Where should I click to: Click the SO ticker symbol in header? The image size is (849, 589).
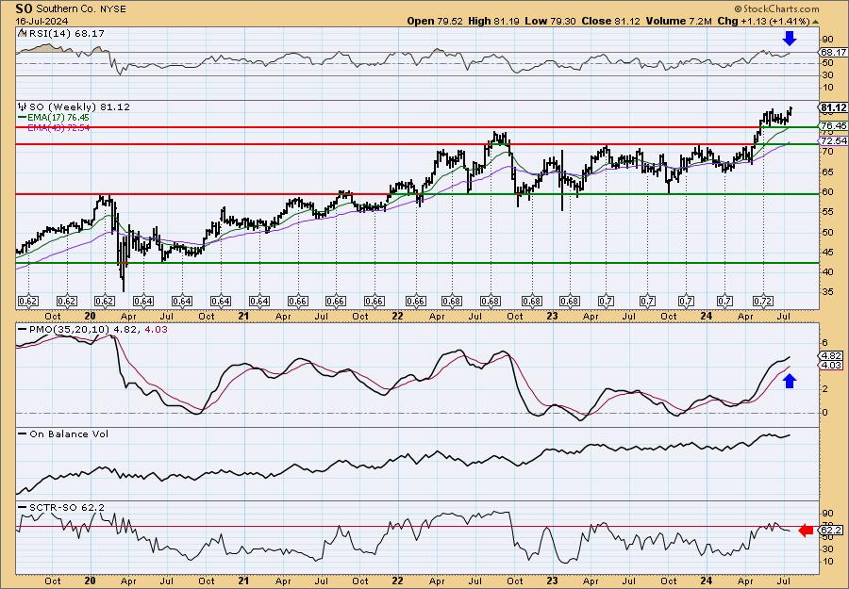tap(22, 8)
